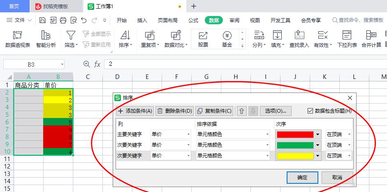Click the Save icon in quick toolbar
The width and height of the screenshot is (387, 192).
click(x=42, y=20)
